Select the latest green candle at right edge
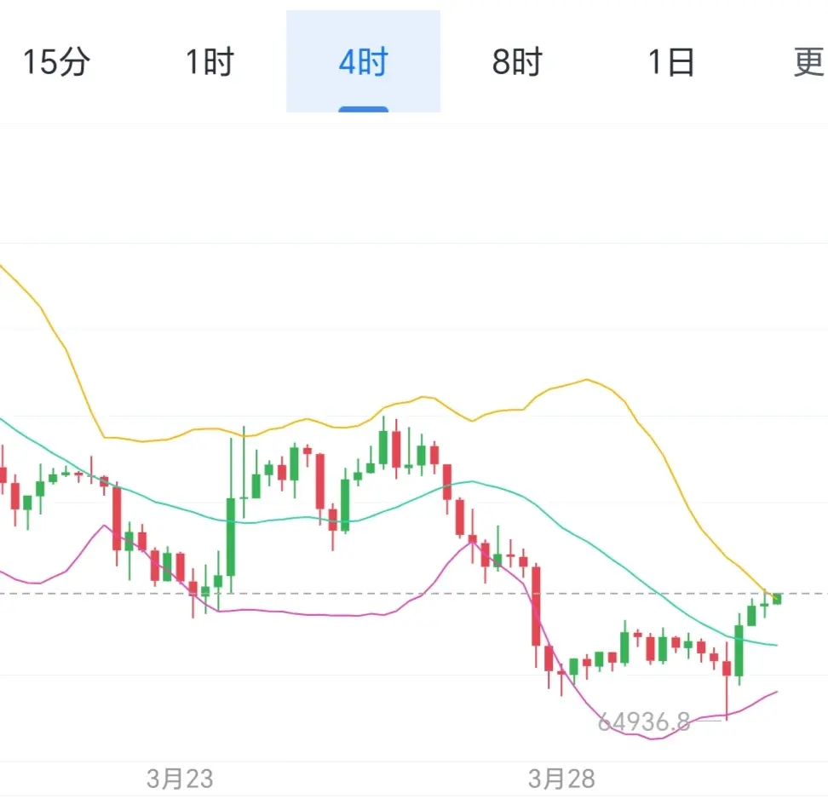828x805 pixels. pyautogui.click(x=777, y=598)
